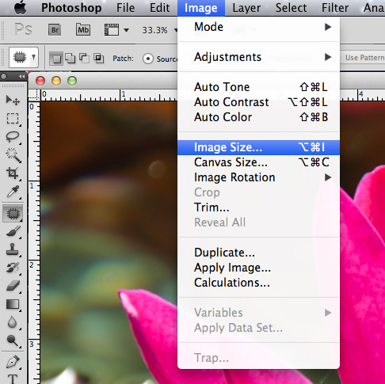Select the Blur tool
This screenshot has width=385, height=384.
tap(13, 322)
